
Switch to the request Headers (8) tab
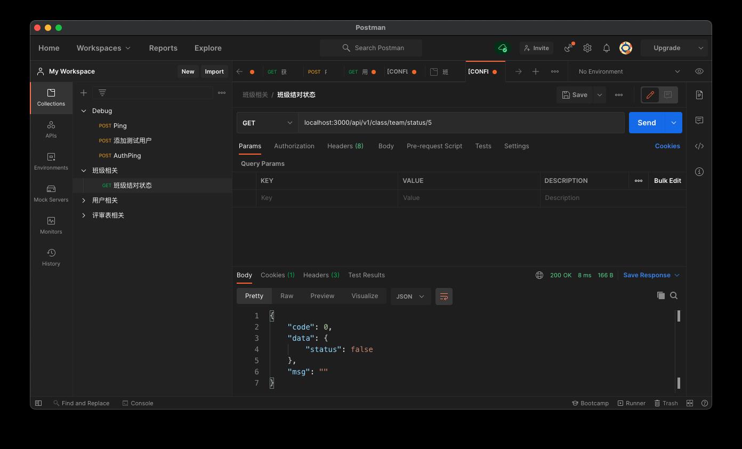point(345,146)
